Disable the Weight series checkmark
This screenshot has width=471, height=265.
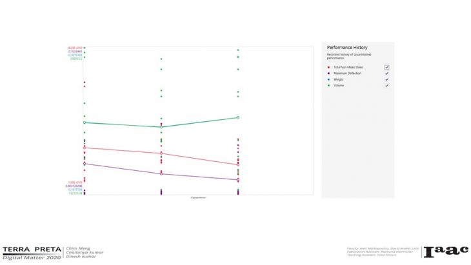(386, 79)
